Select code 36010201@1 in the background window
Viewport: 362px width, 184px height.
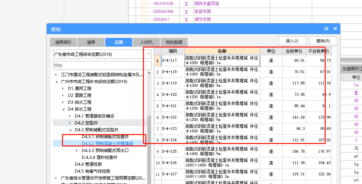tap(163, 4)
